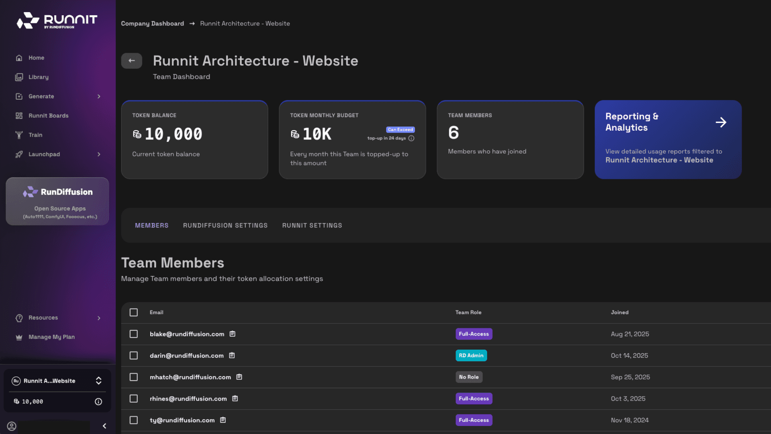The width and height of the screenshot is (771, 434).
Task: Click the Manage My Plan crown icon
Action: (x=19, y=337)
